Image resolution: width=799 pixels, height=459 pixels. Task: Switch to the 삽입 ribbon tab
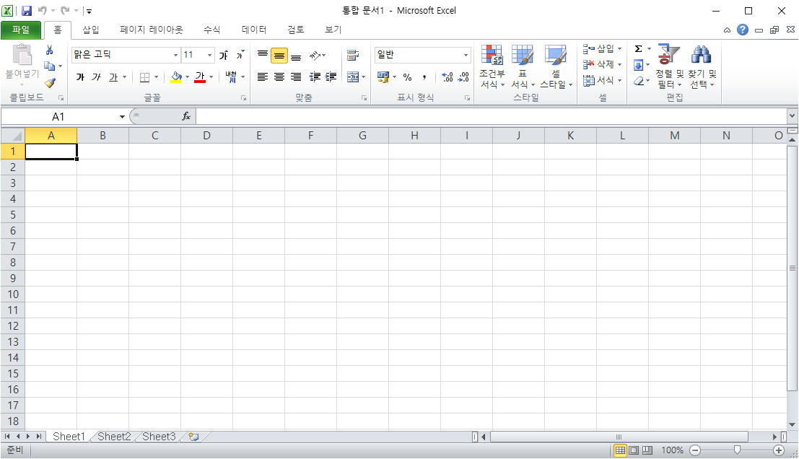coord(91,30)
